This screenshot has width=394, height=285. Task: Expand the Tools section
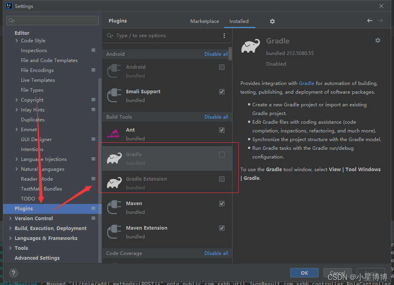(x=10, y=248)
